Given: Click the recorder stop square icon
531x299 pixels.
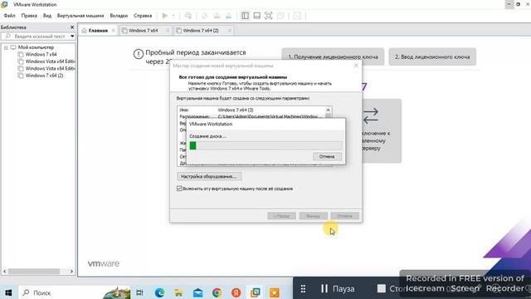Looking at the screenshot, I should click(x=382, y=288).
